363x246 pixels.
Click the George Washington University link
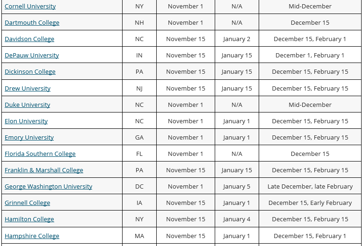48,186
